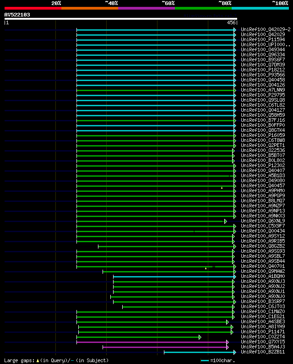Click the UniRef100_P18212 label
Viewport: 293px width, 364px height.
(263, 70)
